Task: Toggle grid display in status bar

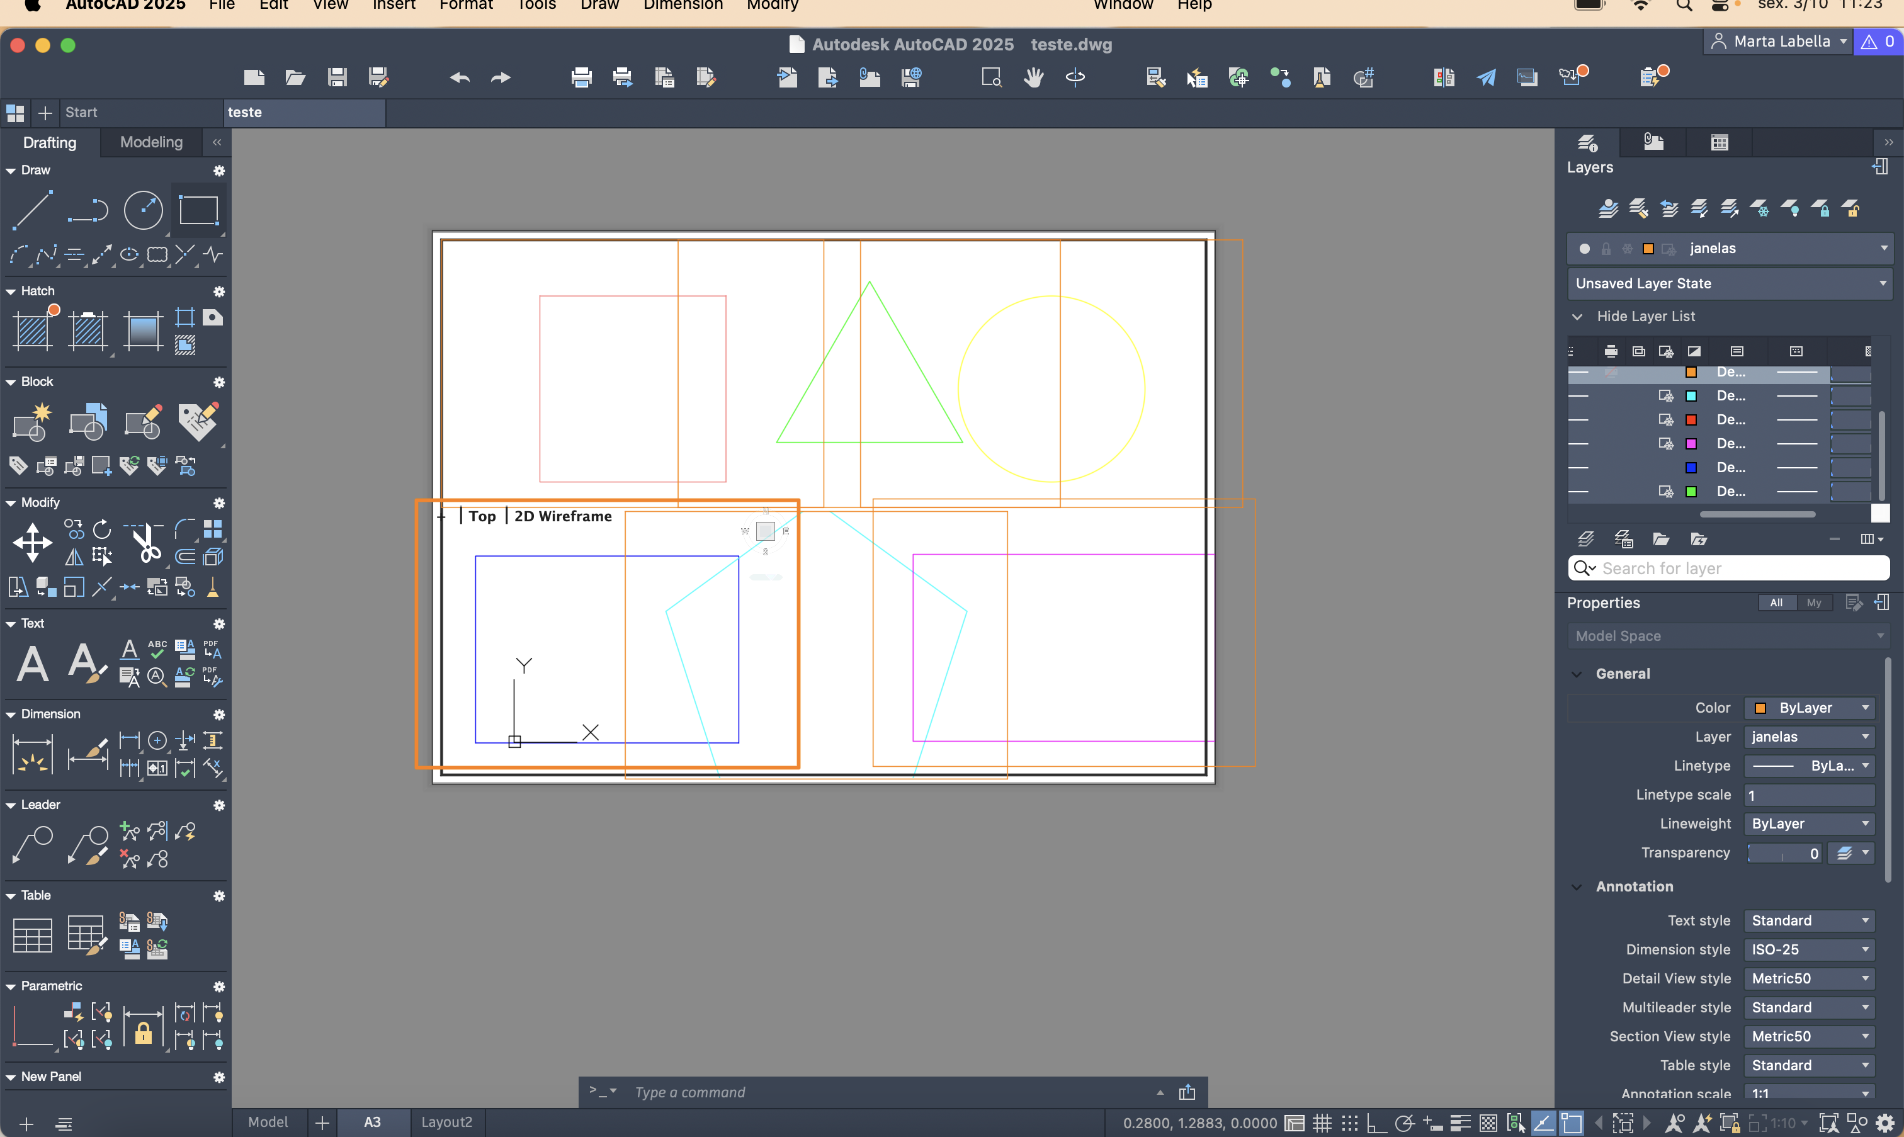Action: tap(1322, 1123)
